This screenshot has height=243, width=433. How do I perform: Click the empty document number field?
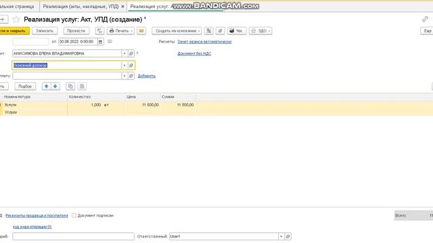pyautogui.click(x=30, y=42)
